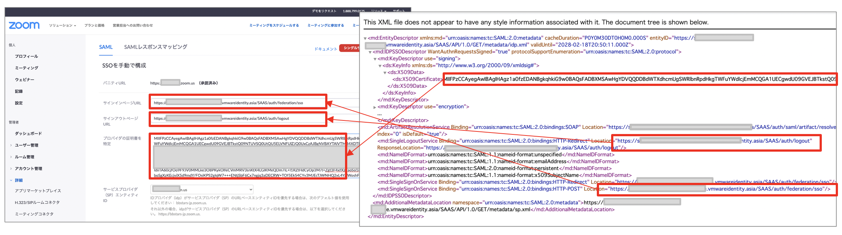This screenshot has height=235, width=842.
Task: Collapse the md:IDPSSODescriptor XML node
Action: pos(370,52)
